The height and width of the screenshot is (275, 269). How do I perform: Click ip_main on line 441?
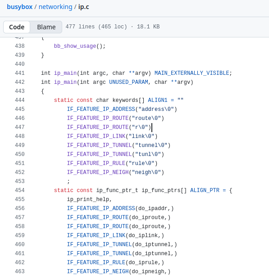tap(65, 73)
